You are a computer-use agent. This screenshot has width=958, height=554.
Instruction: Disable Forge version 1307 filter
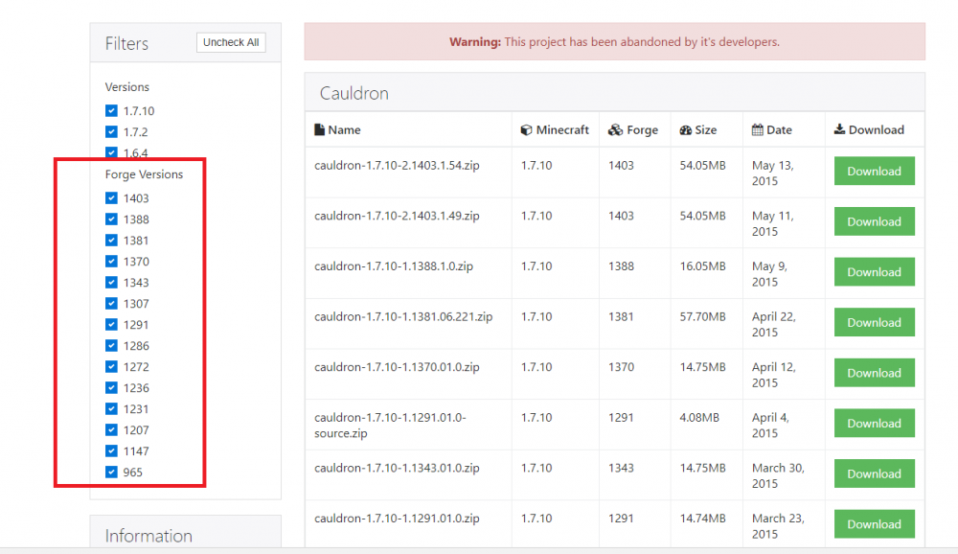(111, 303)
